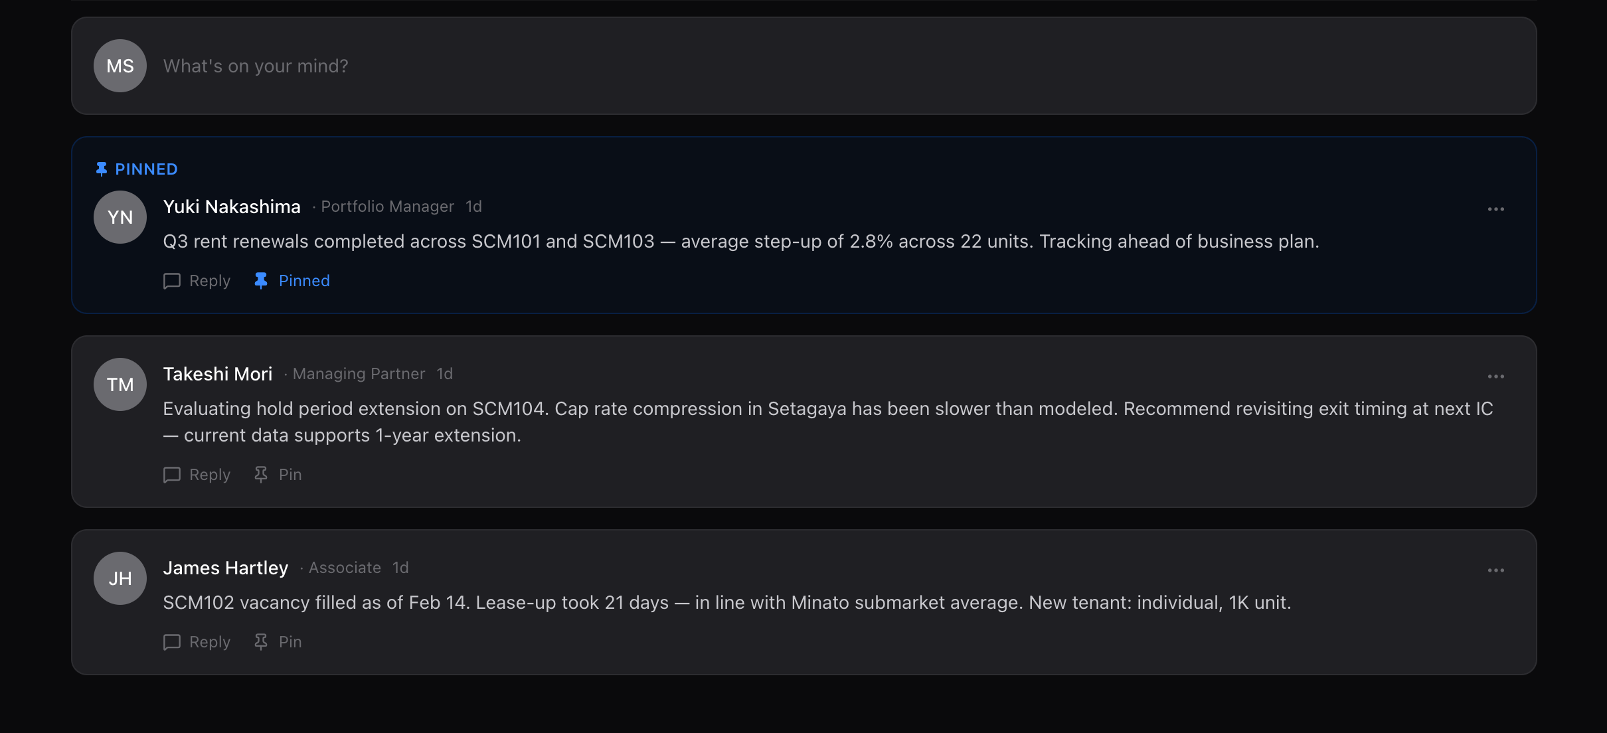Open more options on James's post
This screenshot has height=733, width=1607.
point(1495,570)
